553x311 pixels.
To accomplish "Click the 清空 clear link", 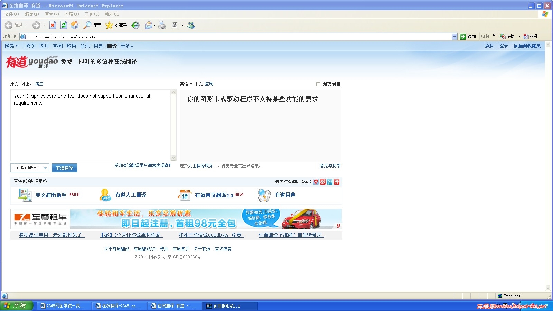I will click(39, 84).
